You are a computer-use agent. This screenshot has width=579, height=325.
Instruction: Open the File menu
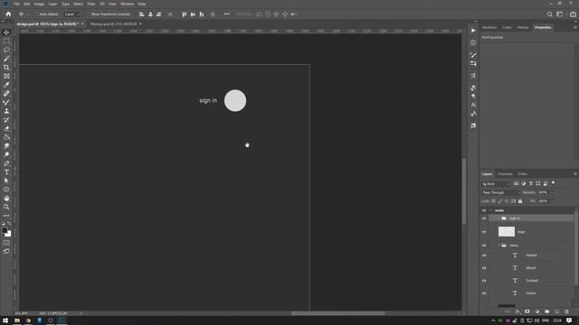16,4
